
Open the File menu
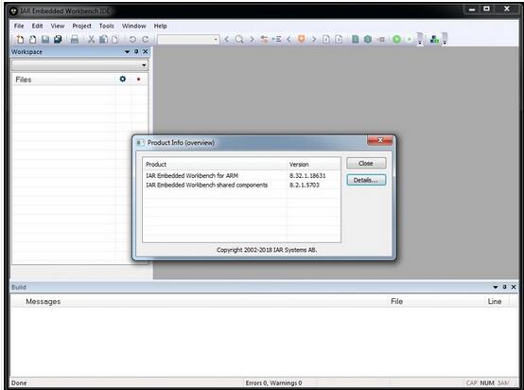(x=19, y=26)
